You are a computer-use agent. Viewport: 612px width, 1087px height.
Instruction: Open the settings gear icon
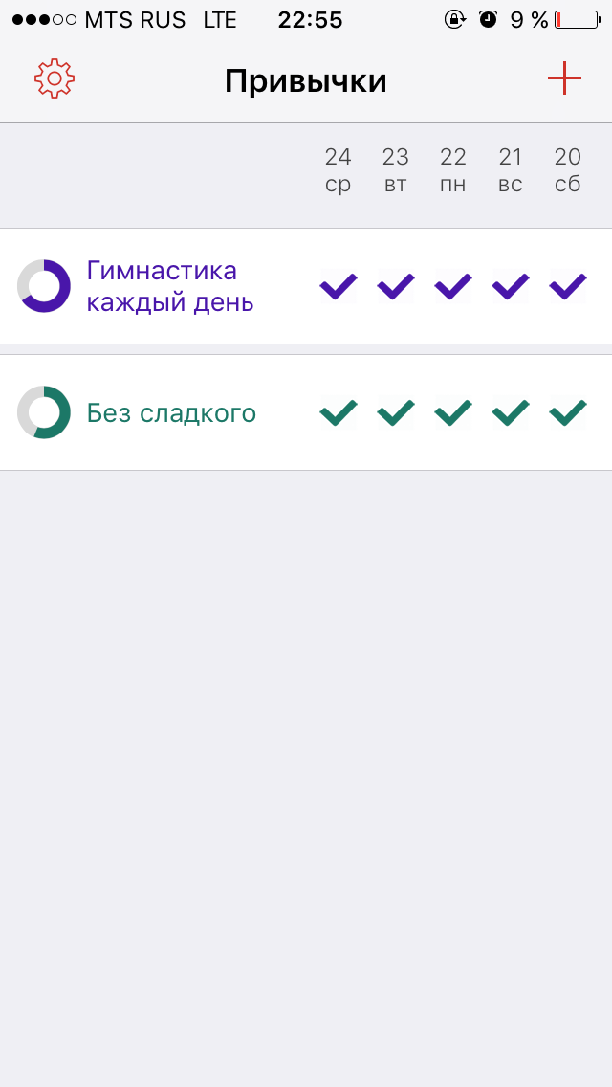(x=54, y=76)
